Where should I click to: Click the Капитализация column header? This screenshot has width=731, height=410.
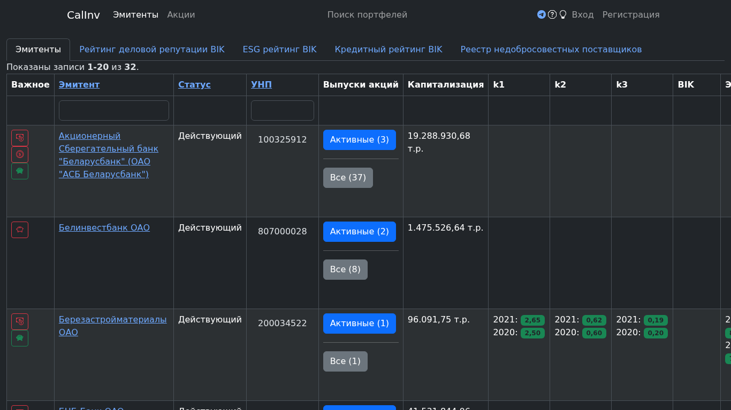446,84
